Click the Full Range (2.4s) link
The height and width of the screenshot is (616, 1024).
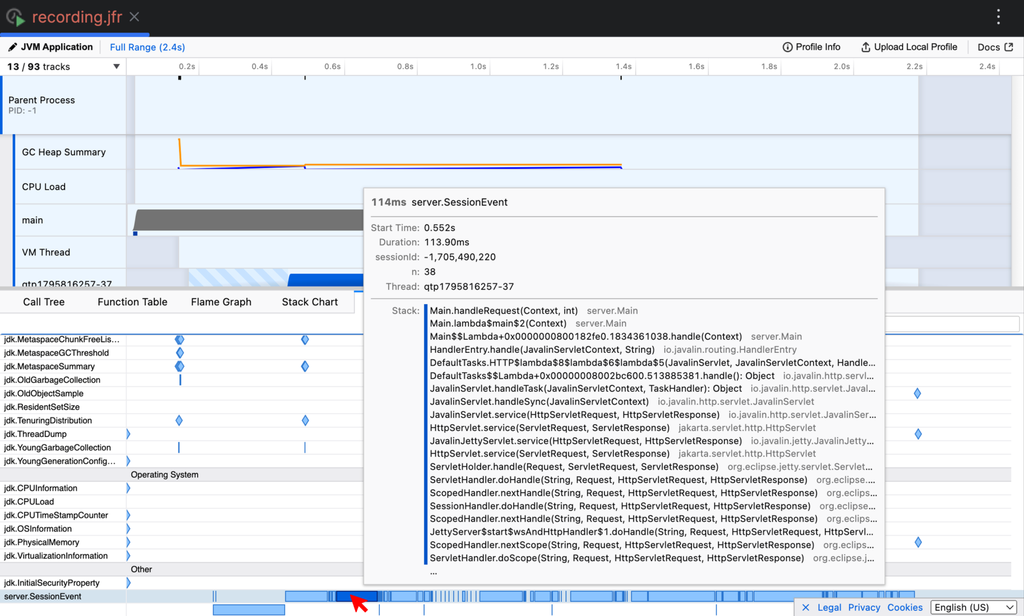[x=147, y=47]
